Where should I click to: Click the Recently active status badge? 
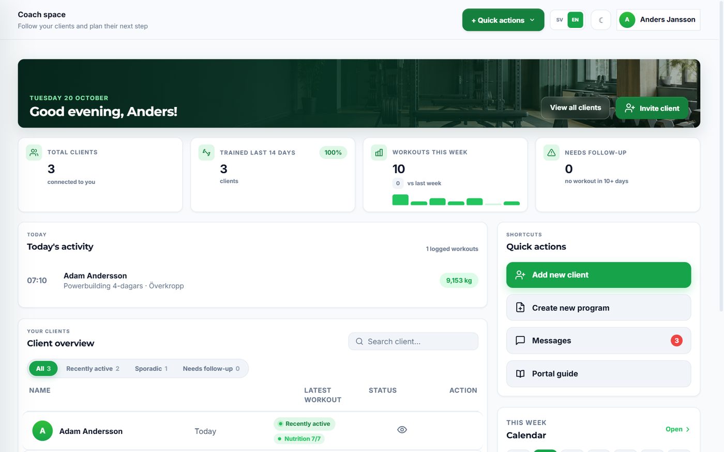click(x=305, y=424)
